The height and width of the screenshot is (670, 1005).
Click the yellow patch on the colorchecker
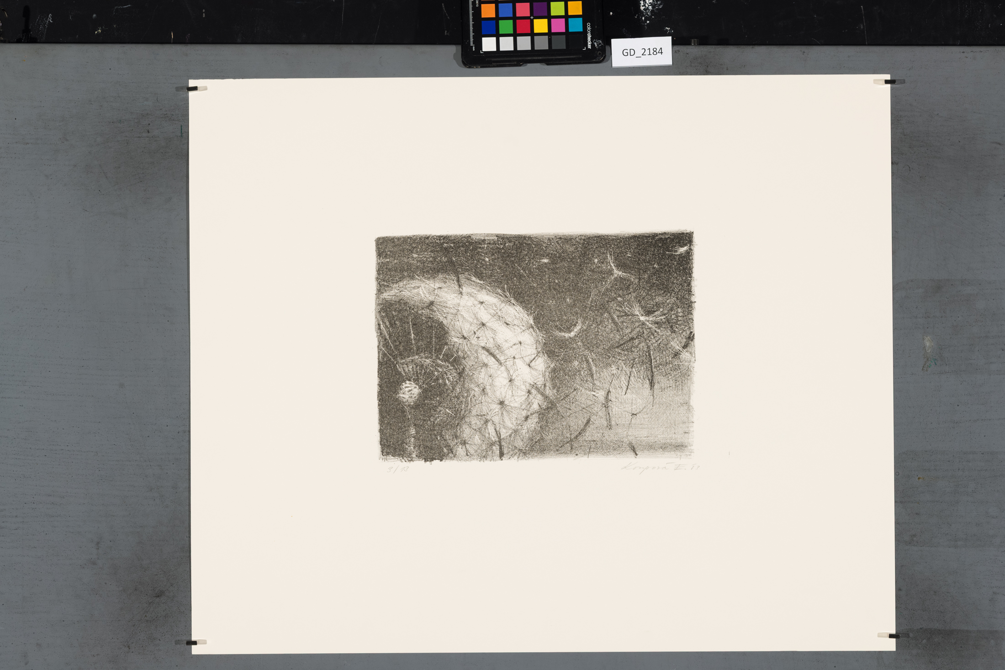pyautogui.click(x=540, y=26)
